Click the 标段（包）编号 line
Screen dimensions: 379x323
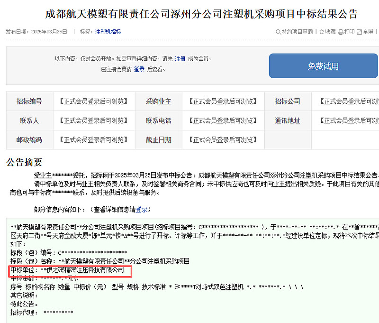[69, 253]
